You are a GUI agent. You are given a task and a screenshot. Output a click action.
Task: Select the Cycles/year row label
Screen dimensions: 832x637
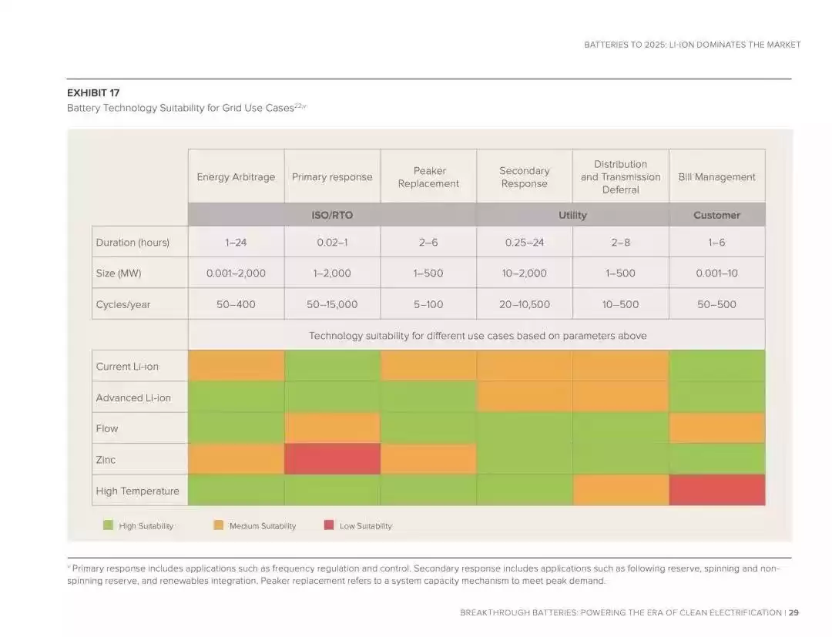[123, 304]
